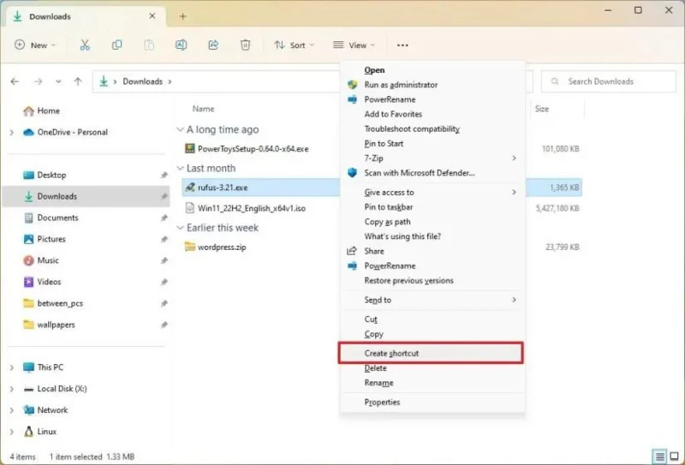Open the 7-Zip submenu
Viewport: 685px width, 465px height.
point(432,158)
